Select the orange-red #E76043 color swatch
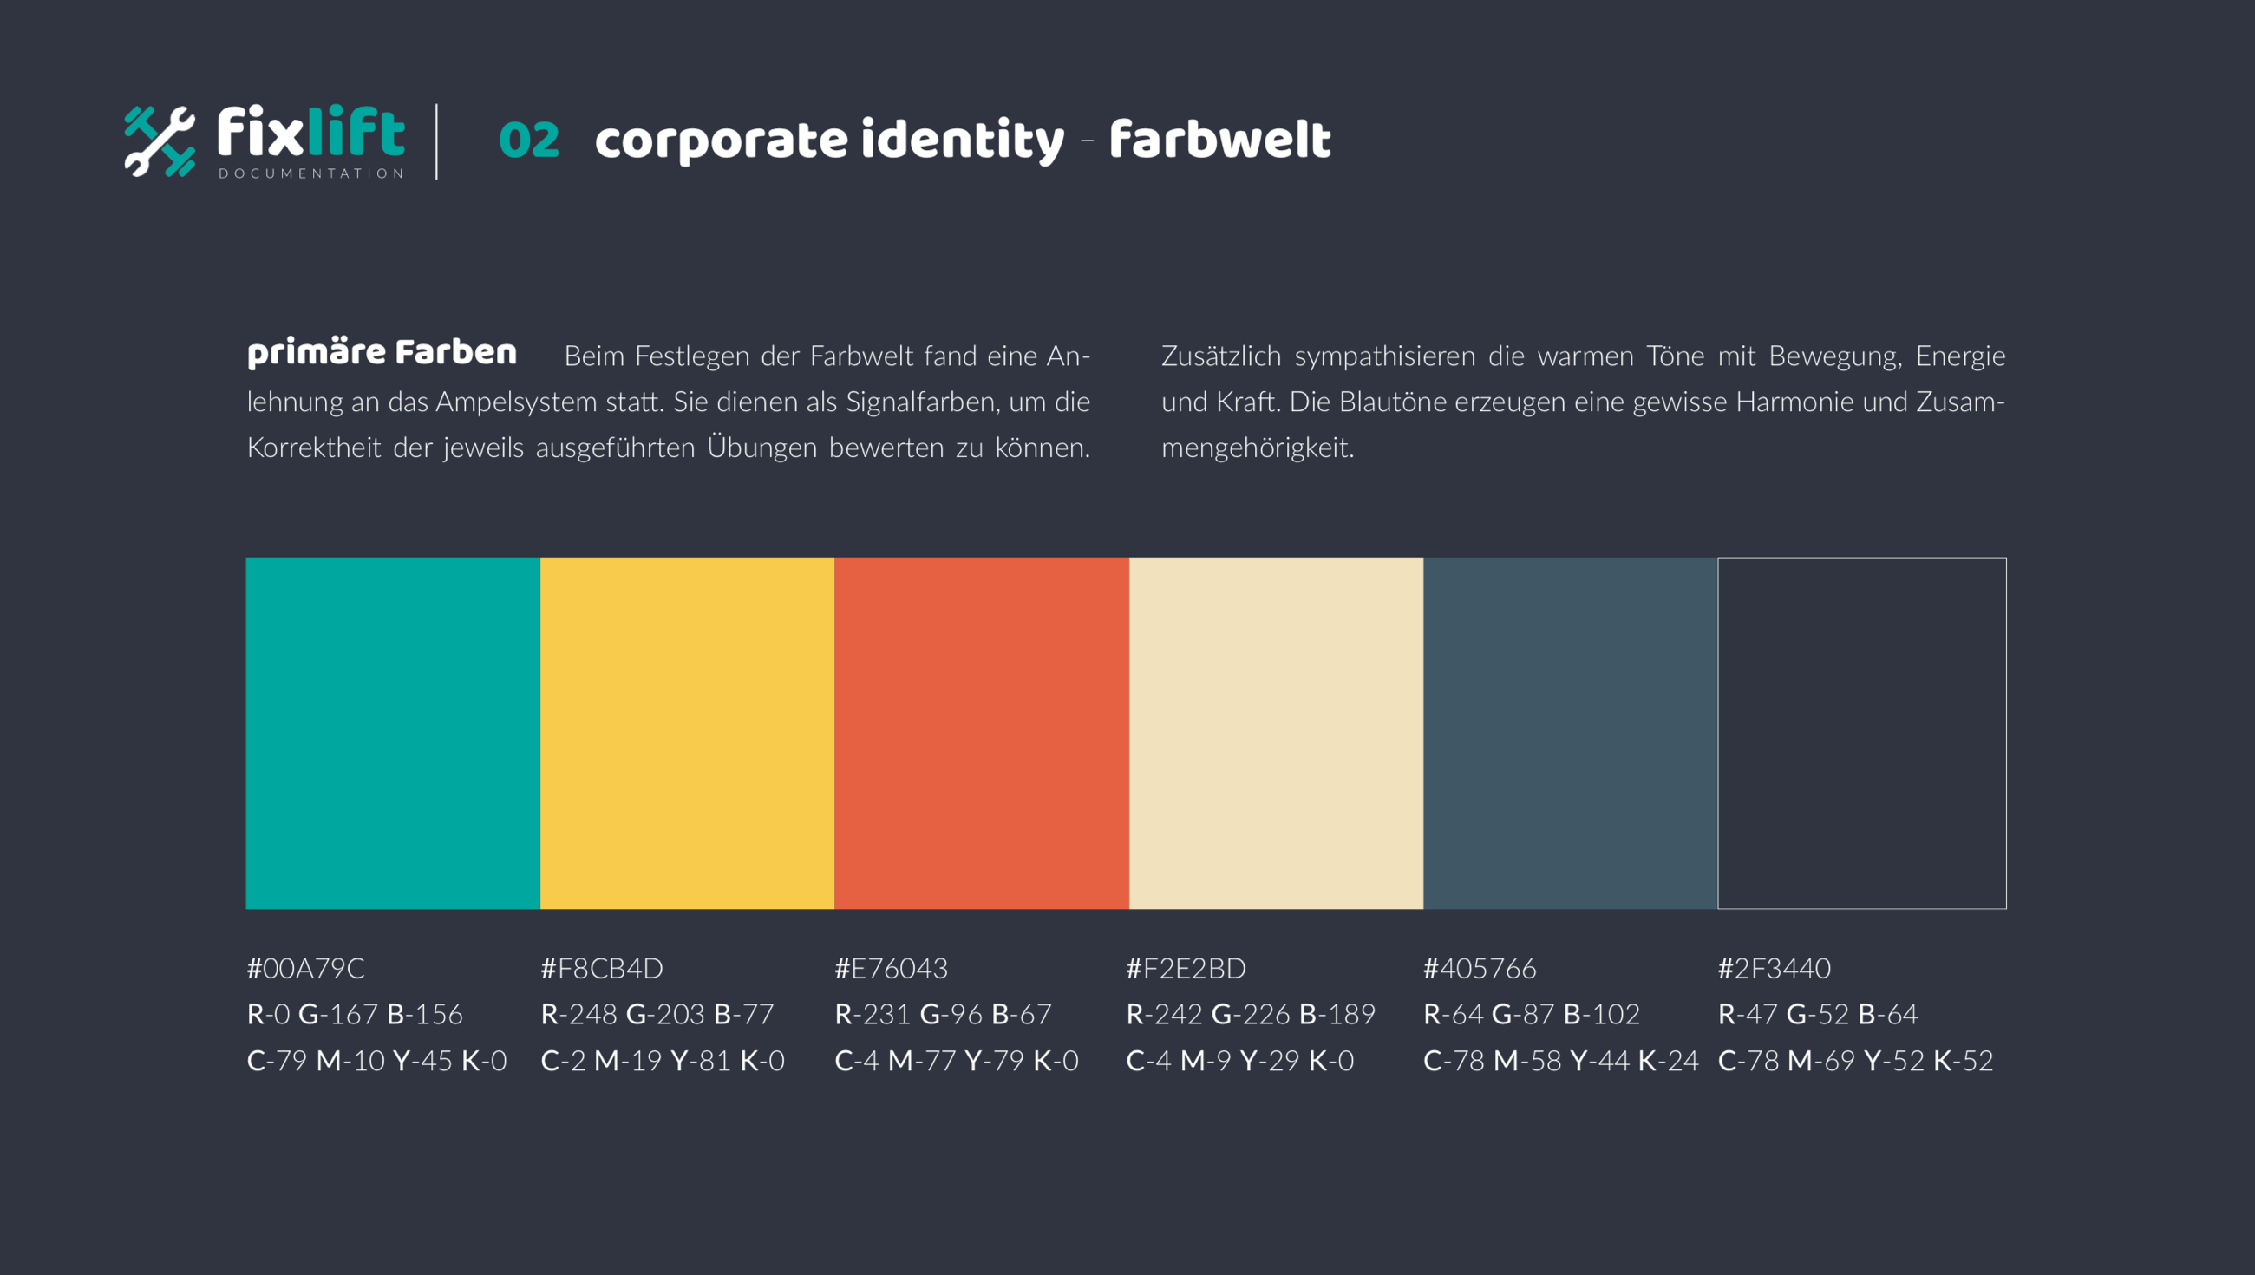 [x=981, y=733]
